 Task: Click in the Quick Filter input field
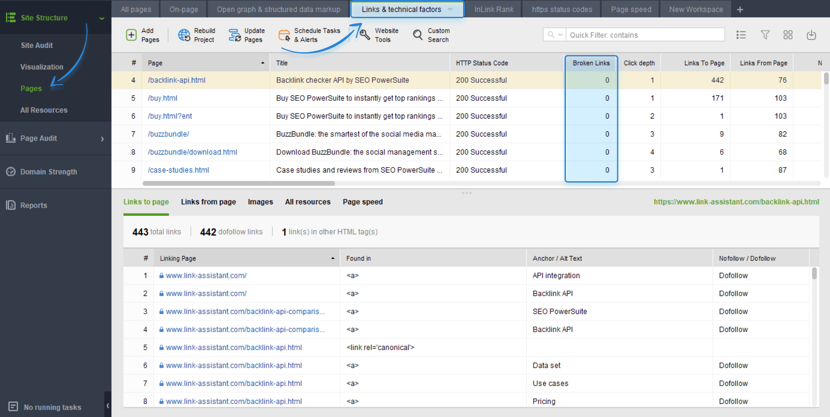(x=645, y=35)
